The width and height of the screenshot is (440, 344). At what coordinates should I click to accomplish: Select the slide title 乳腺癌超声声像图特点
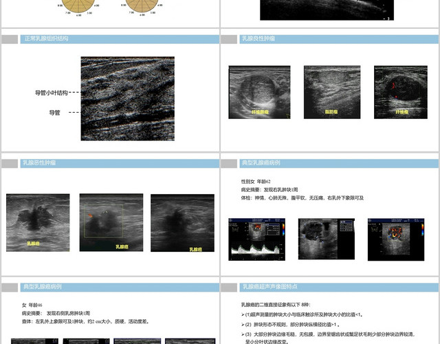click(x=269, y=287)
